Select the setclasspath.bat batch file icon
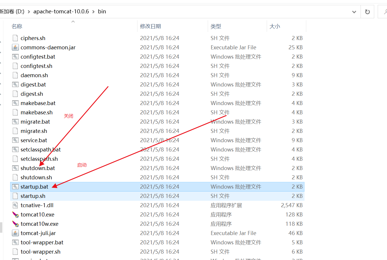Viewport: 387px width, 260px height. tap(15, 149)
